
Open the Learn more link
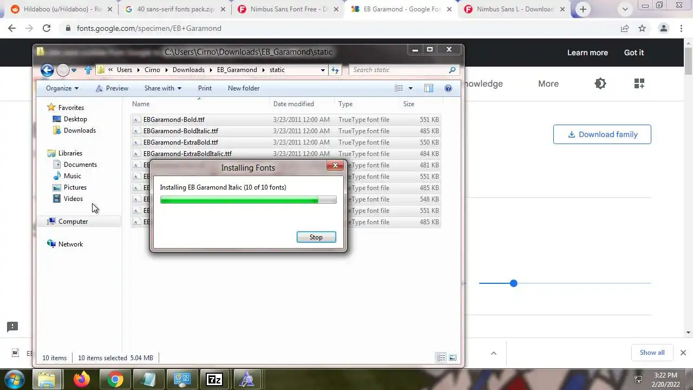coord(587,53)
